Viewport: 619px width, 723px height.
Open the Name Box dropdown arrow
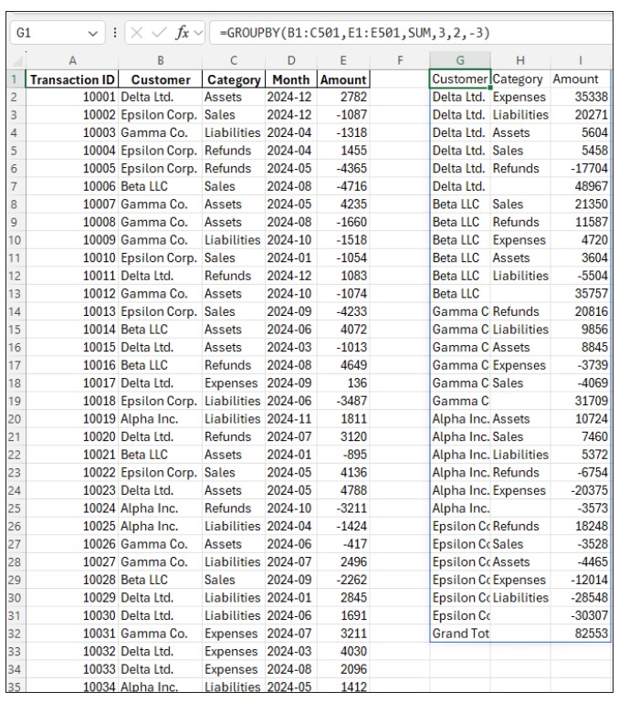click(x=90, y=33)
